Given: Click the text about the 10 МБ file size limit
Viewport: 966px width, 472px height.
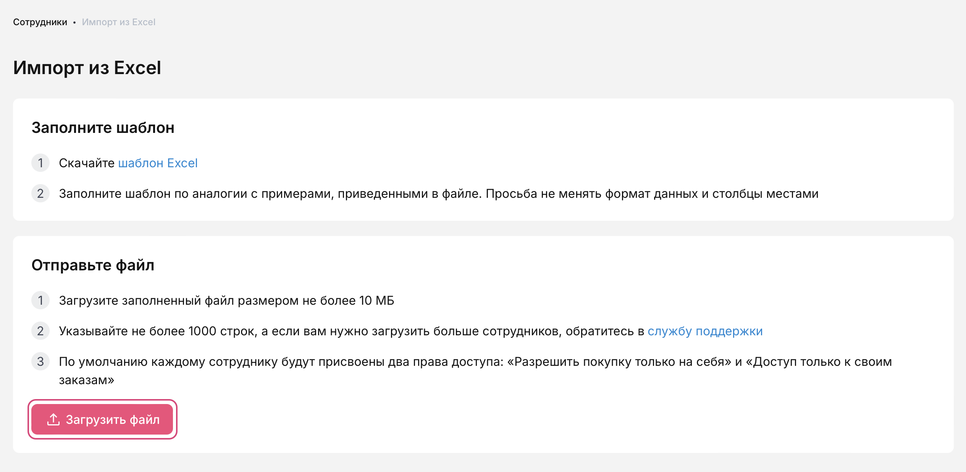Looking at the screenshot, I should coord(226,301).
